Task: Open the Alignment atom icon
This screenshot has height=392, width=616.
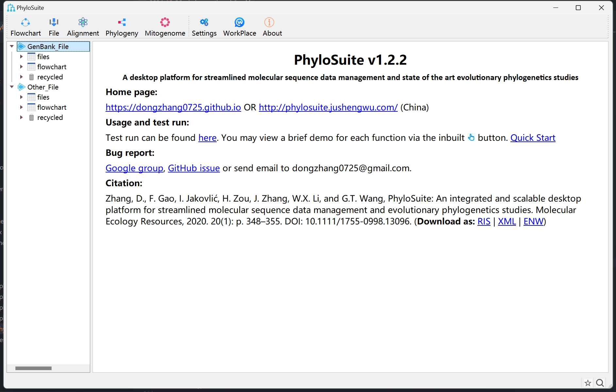Action: coord(83,23)
